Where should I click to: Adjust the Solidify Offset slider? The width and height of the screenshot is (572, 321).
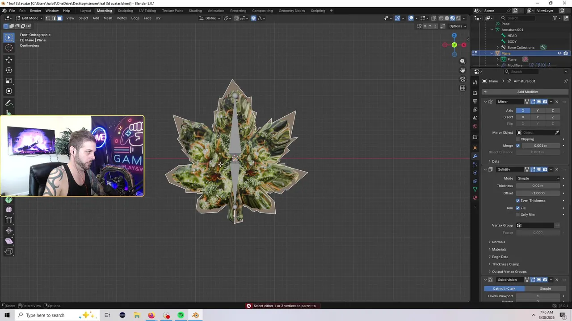pyautogui.click(x=538, y=193)
